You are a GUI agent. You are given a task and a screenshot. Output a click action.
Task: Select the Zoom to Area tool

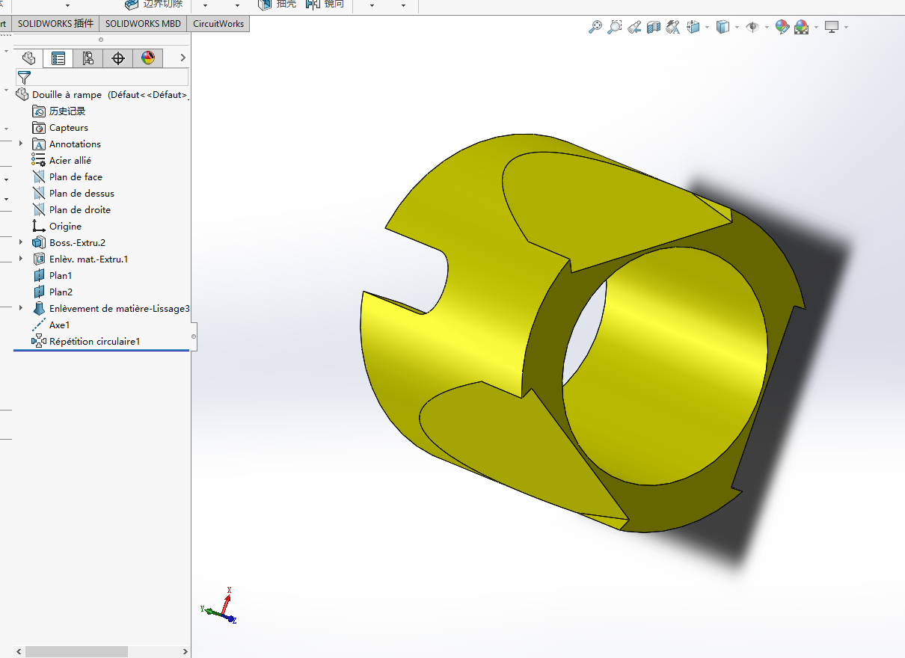coord(615,27)
